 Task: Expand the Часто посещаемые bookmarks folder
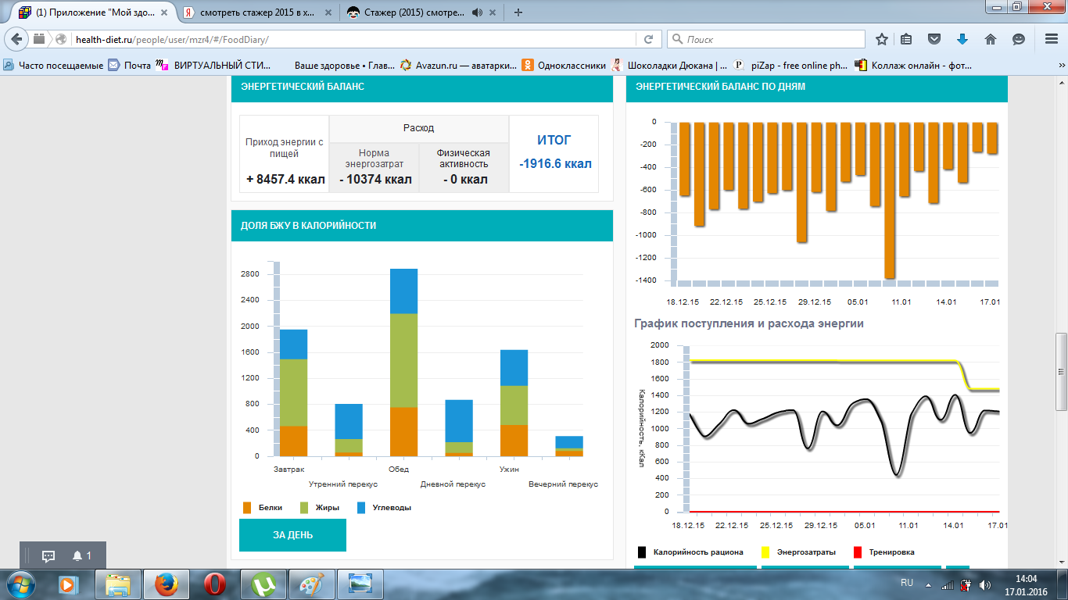click(53, 66)
